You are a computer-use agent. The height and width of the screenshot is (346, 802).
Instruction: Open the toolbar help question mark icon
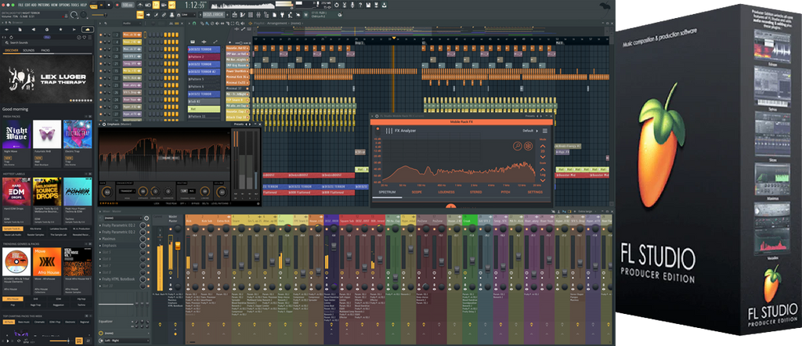pyautogui.click(x=360, y=5)
